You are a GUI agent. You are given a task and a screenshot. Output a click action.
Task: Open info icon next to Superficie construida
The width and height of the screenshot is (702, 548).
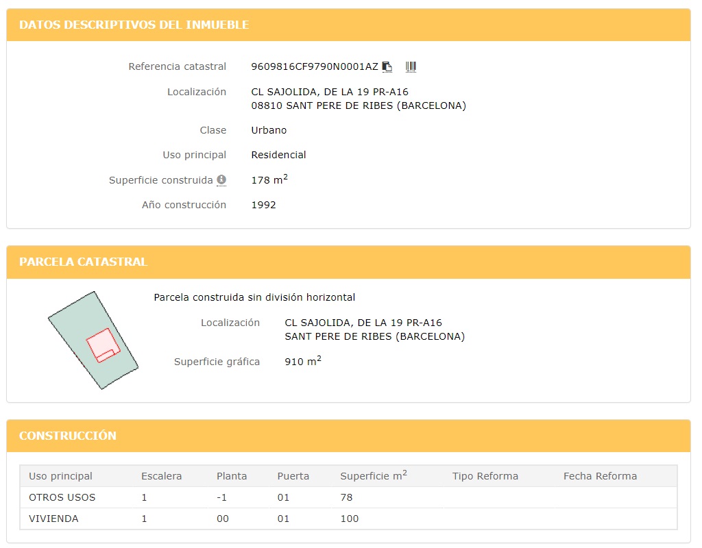click(x=221, y=180)
